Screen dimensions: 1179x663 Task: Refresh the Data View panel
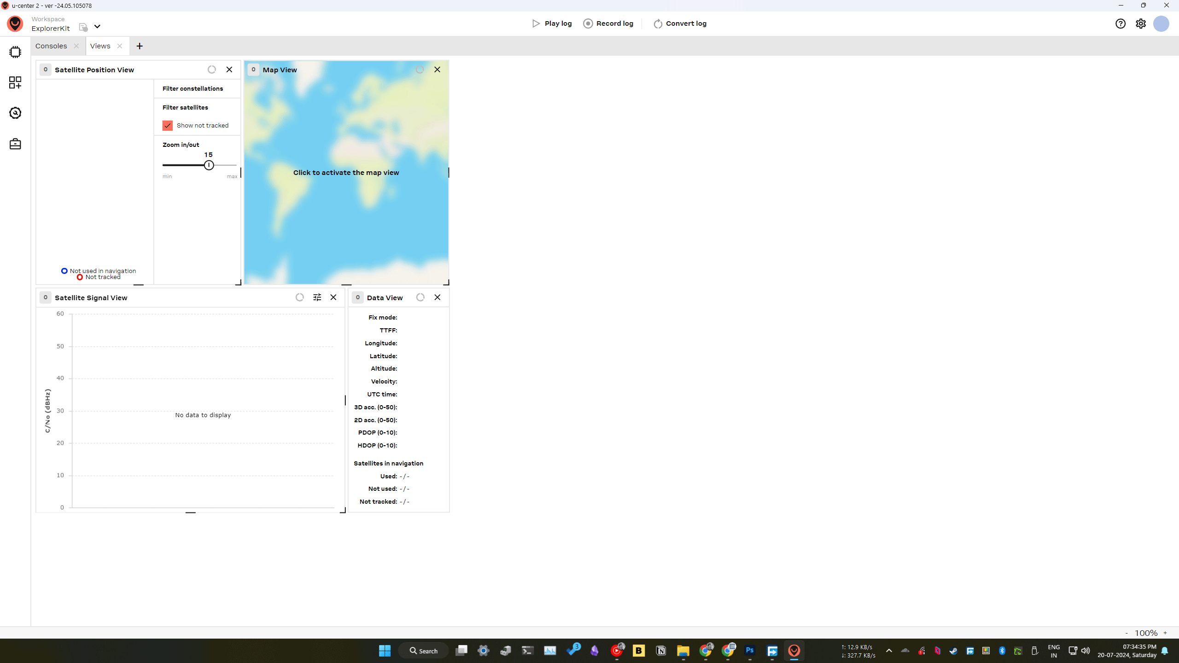click(x=420, y=297)
